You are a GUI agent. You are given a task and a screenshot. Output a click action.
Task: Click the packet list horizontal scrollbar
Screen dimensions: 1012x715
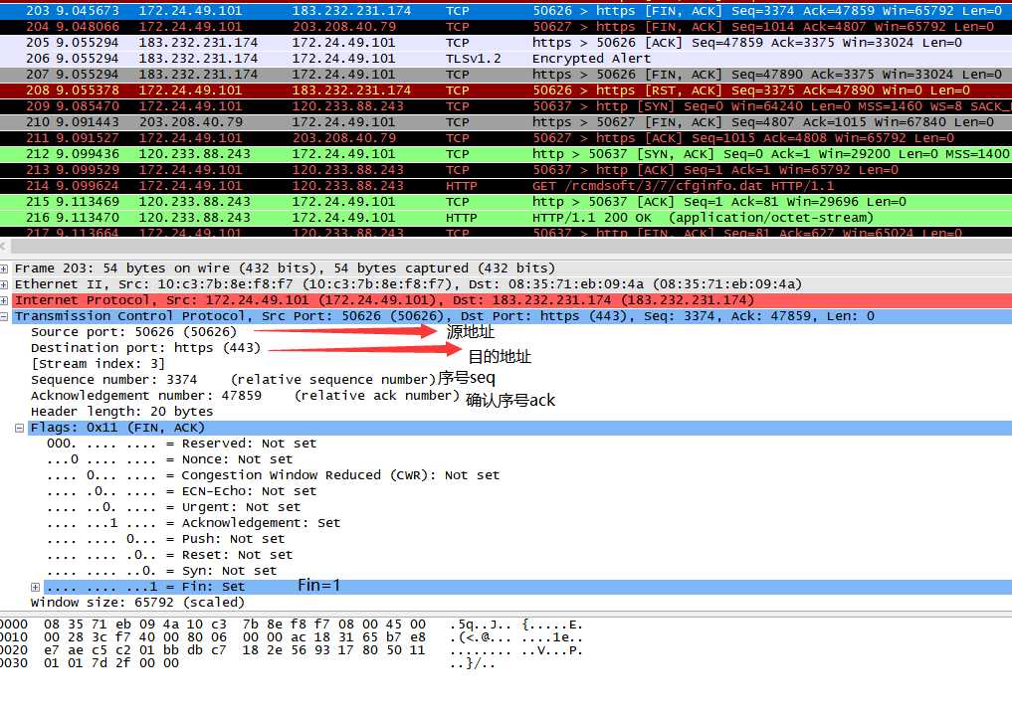pyautogui.click(x=509, y=247)
